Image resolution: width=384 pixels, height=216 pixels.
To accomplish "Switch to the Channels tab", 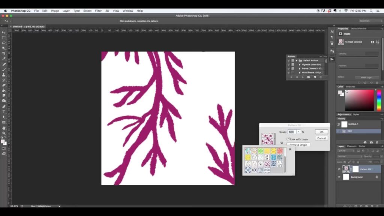I will coord(351,146).
